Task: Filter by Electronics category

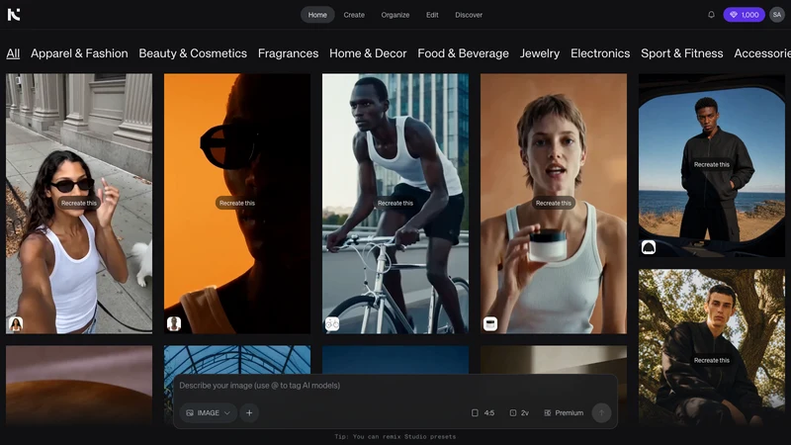Action: pos(600,53)
